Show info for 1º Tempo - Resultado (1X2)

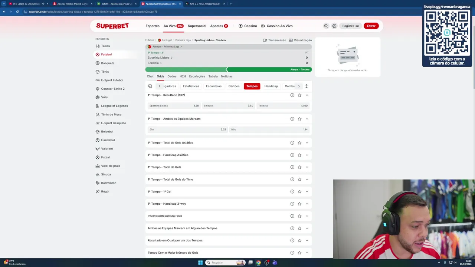292,95
